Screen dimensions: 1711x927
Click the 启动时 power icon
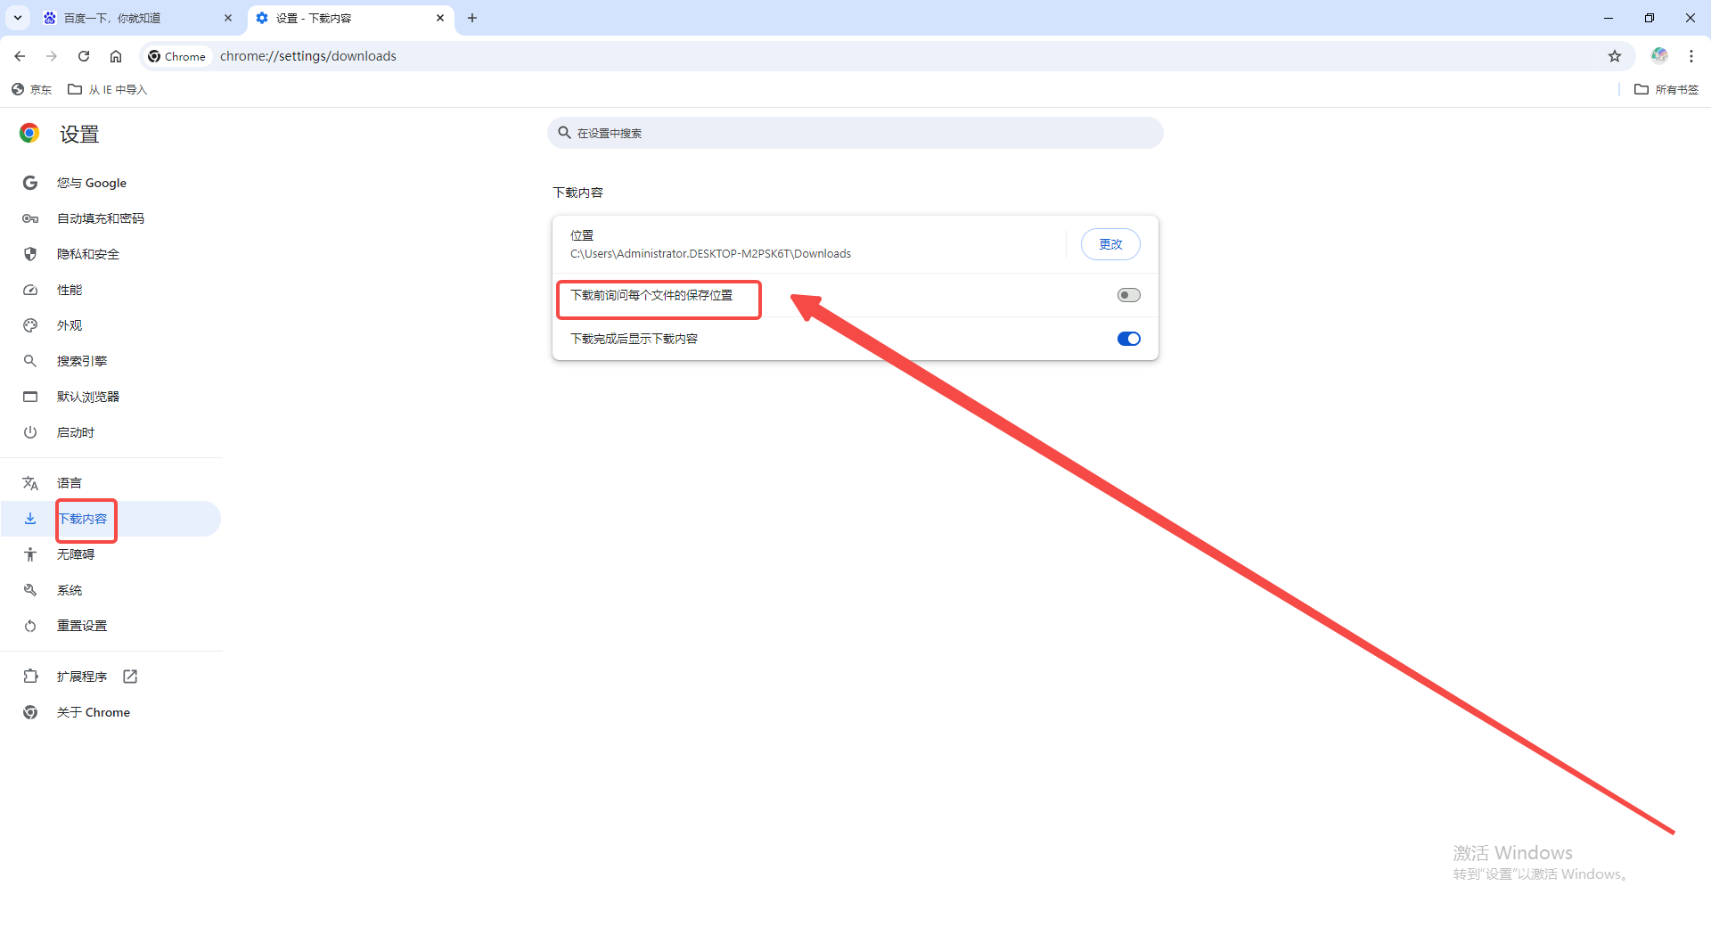click(x=30, y=432)
